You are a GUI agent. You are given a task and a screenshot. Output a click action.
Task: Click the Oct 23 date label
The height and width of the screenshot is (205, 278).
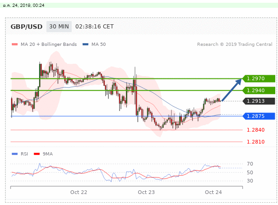pyautogui.click(x=146, y=192)
